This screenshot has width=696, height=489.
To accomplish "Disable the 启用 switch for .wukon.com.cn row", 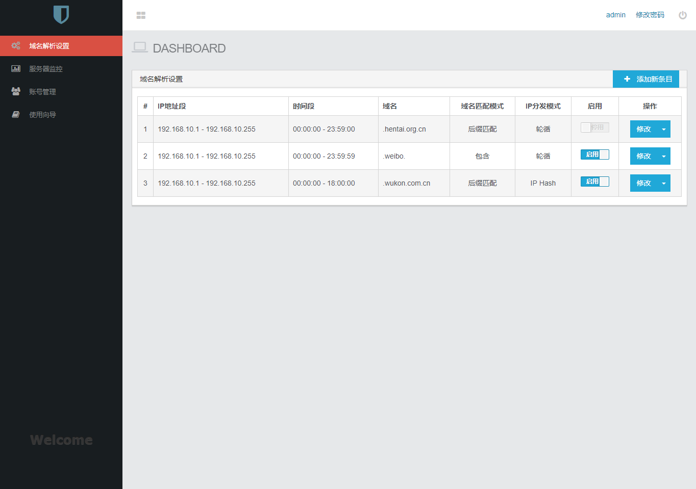I will pos(594,182).
